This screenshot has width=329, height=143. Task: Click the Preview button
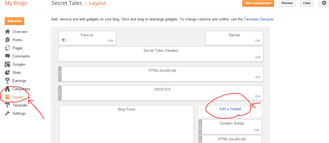coord(287,3)
